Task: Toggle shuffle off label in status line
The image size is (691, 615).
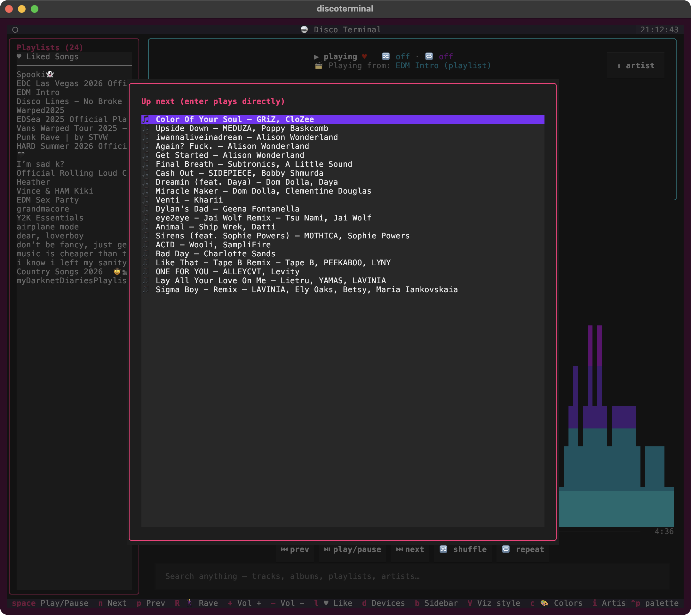Action: tap(403, 56)
